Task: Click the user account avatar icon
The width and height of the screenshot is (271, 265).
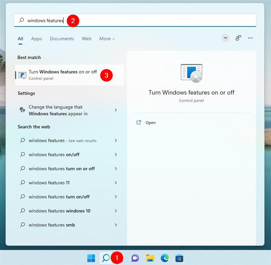Action: pyautogui.click(x=225, y=38)
